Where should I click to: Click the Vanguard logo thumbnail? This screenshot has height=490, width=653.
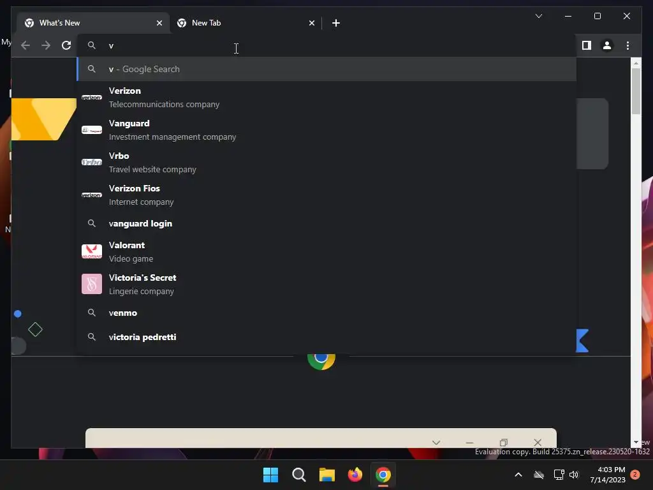(x=92, y=130)
